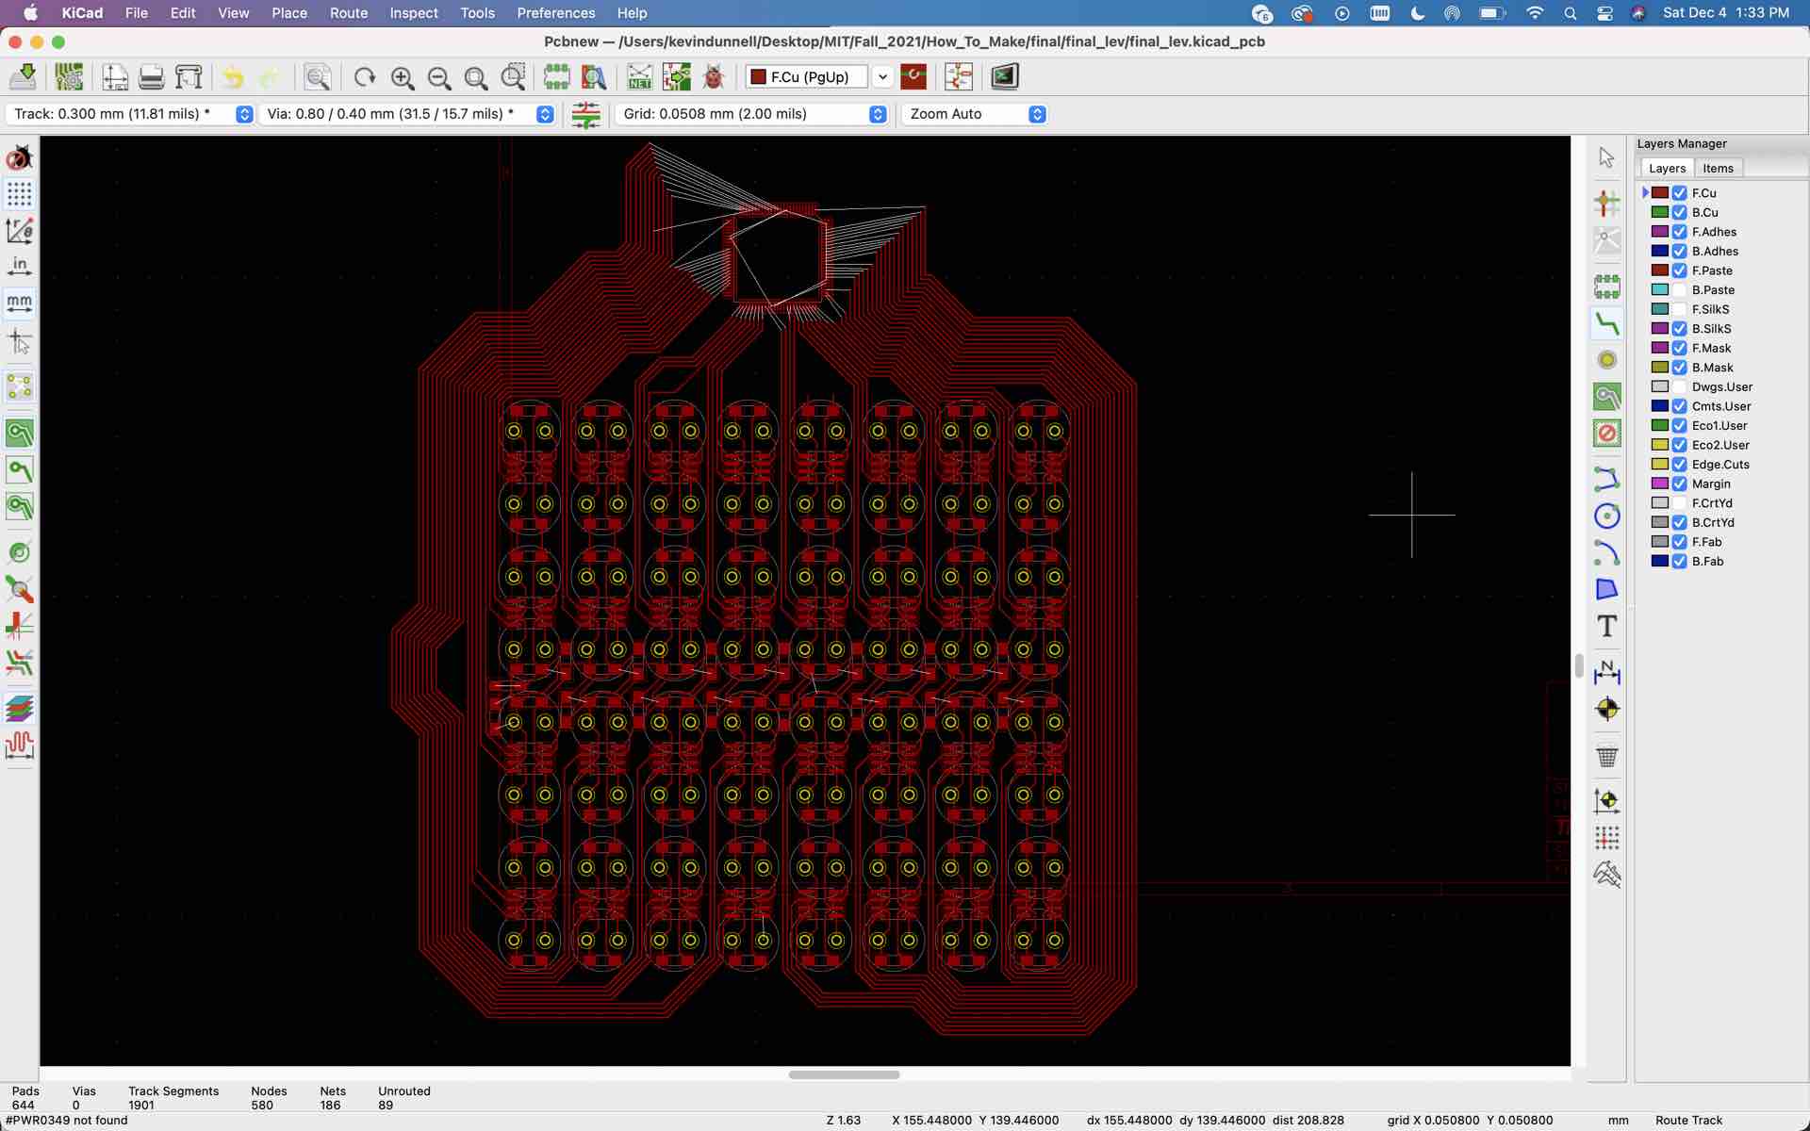Run the Design Rules Checker
Image resolution: width=1810 pixels, height=1131 pixels.
(x=714, y=77)
